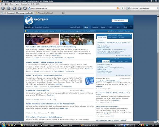Click the RSS feed icon in address bar
Viewport: 159px width, 127px height.
118,8
